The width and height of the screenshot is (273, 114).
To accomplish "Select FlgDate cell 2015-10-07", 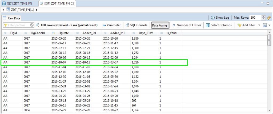I will (x=59, y=62).
